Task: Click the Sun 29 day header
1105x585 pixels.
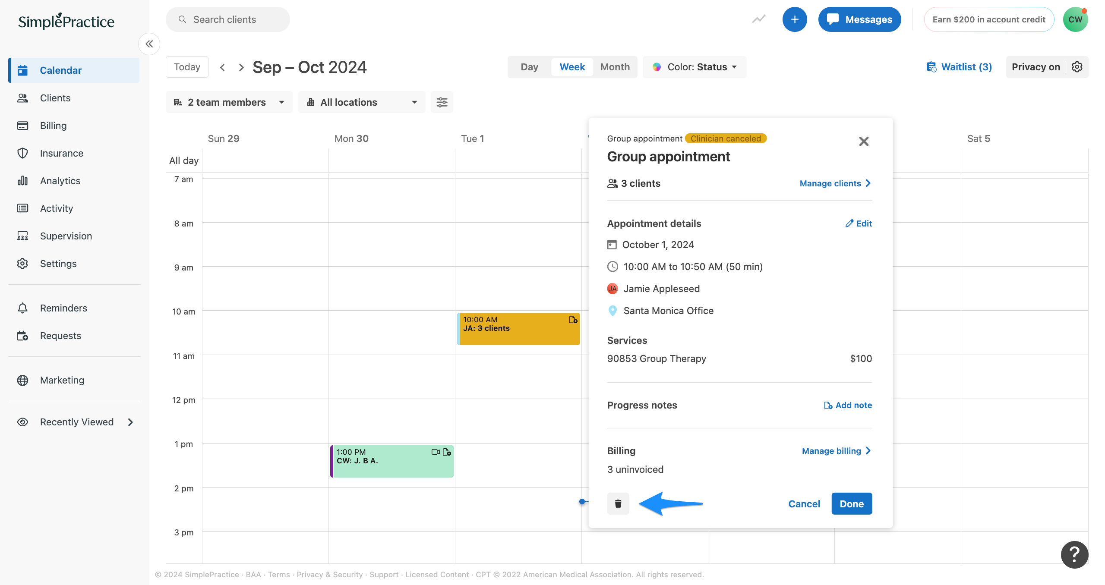Action: coord(224,138)
